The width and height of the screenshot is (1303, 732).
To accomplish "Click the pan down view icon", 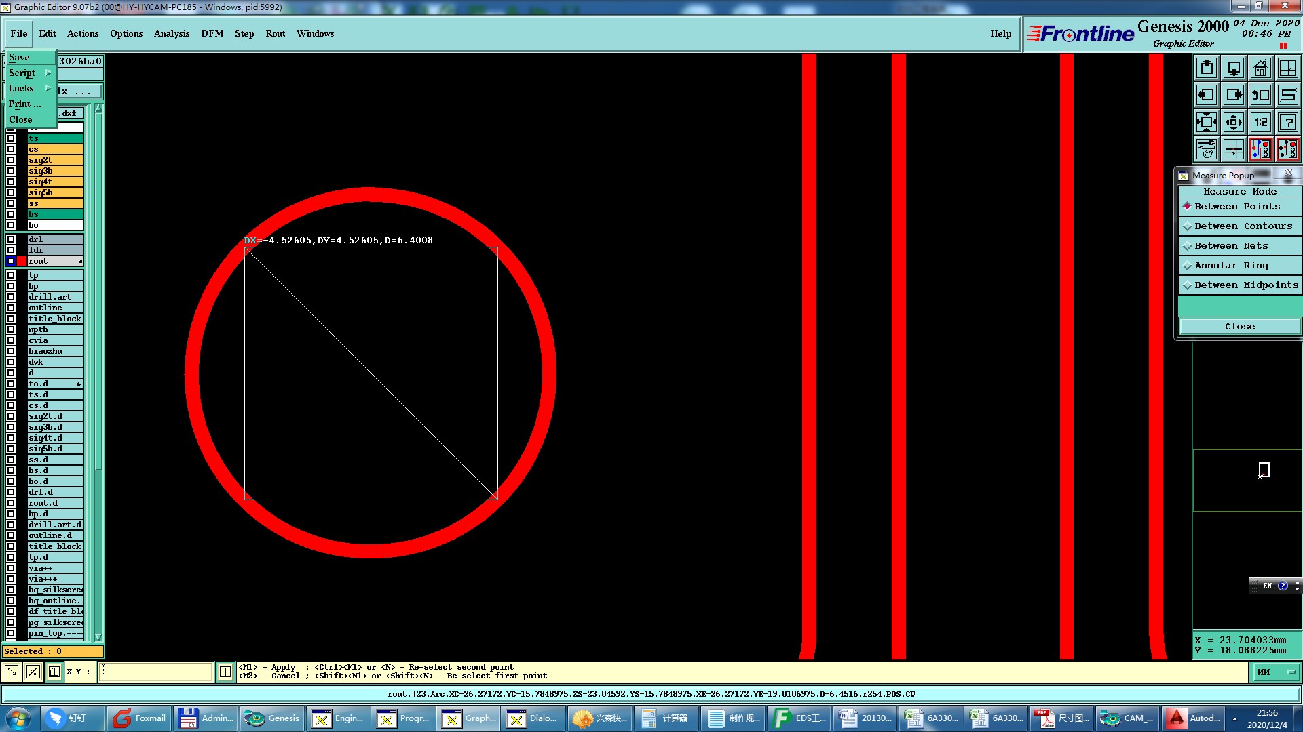I will [1234, 68].
